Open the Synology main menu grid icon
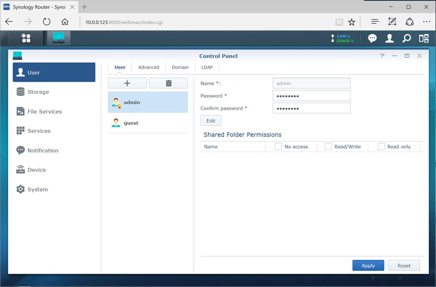436x287 pixels. tap(26, 38)
